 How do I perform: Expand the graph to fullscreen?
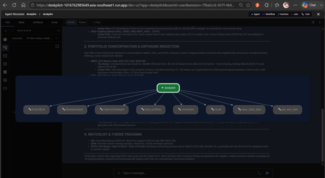57,47
